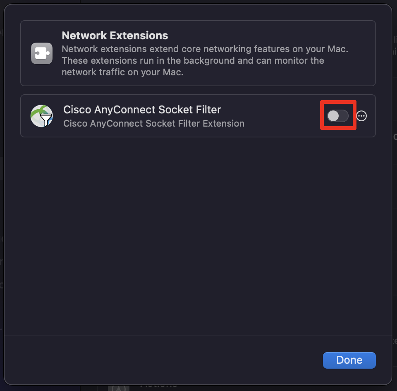The height and width of the screenshot is (391, 397).
Task: Enable the Cisco AnyConnect Socket Filter toggle
Action: tap(338, 116)
